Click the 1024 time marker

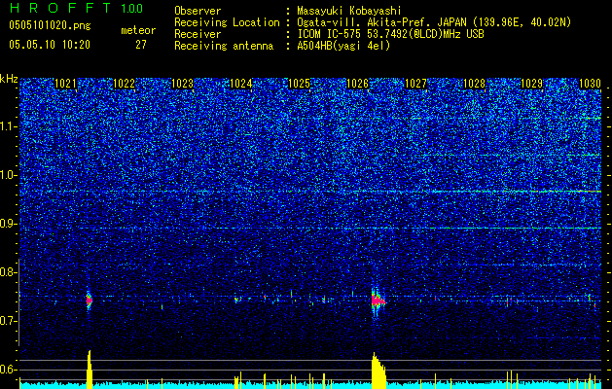(x=241, y=84)
